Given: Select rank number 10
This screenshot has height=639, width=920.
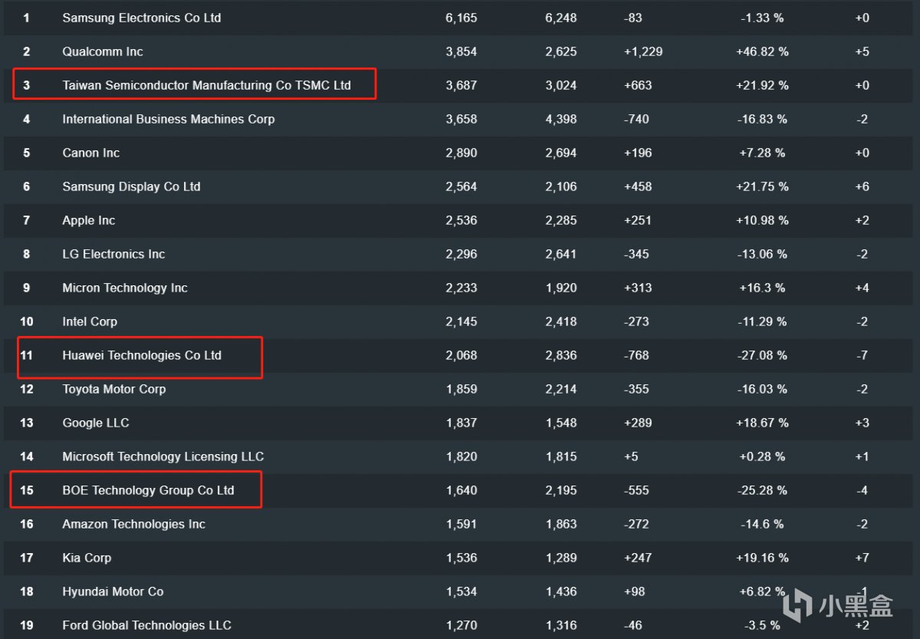Looking at the screenshot, I should 26,321.
